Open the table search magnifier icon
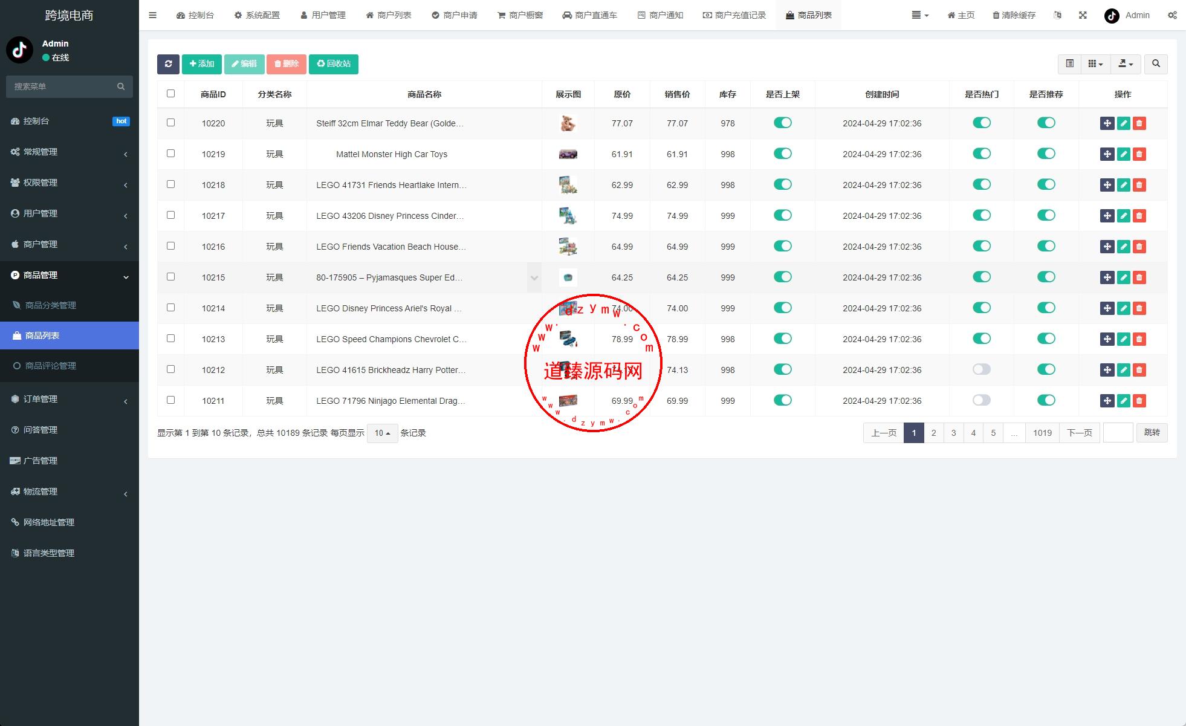Image resolution: width=1186 pixels, height=726 pixels. coord(1156,64)
